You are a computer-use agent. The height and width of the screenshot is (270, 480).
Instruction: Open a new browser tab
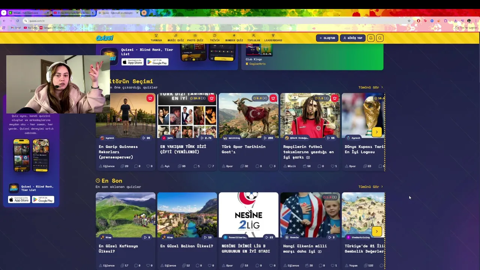click(x=144, y=13)
